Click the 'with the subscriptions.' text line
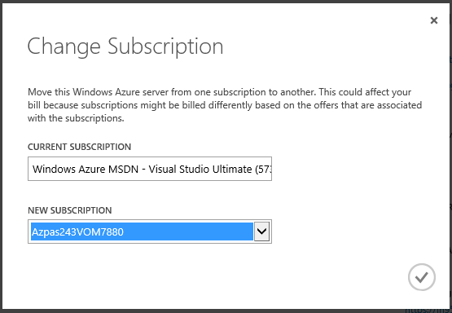This screenshot has height=313, width=452. click(x=76, y=118)
